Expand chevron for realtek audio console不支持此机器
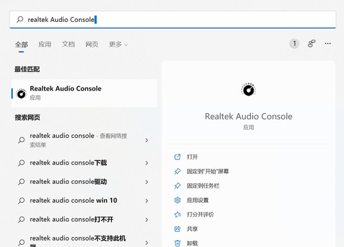This screenshot has width=344, height=247. (146, 243)
